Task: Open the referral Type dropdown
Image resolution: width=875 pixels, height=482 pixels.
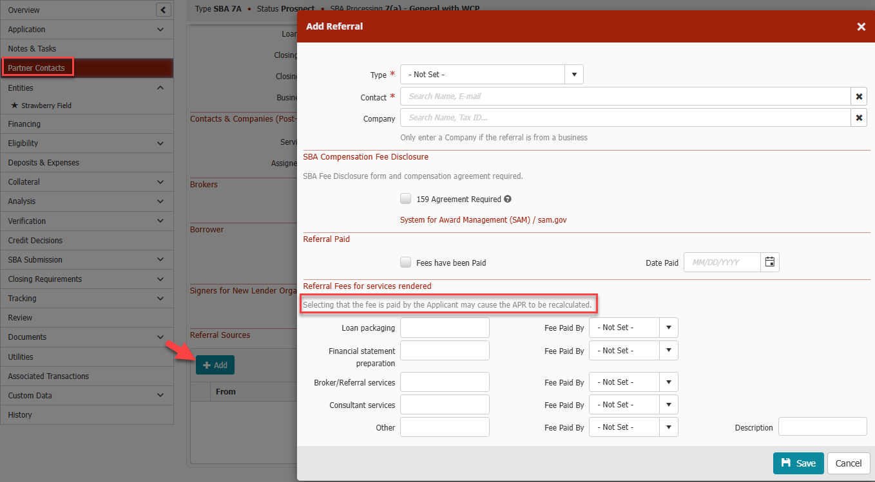Action: tap(573, 75)
